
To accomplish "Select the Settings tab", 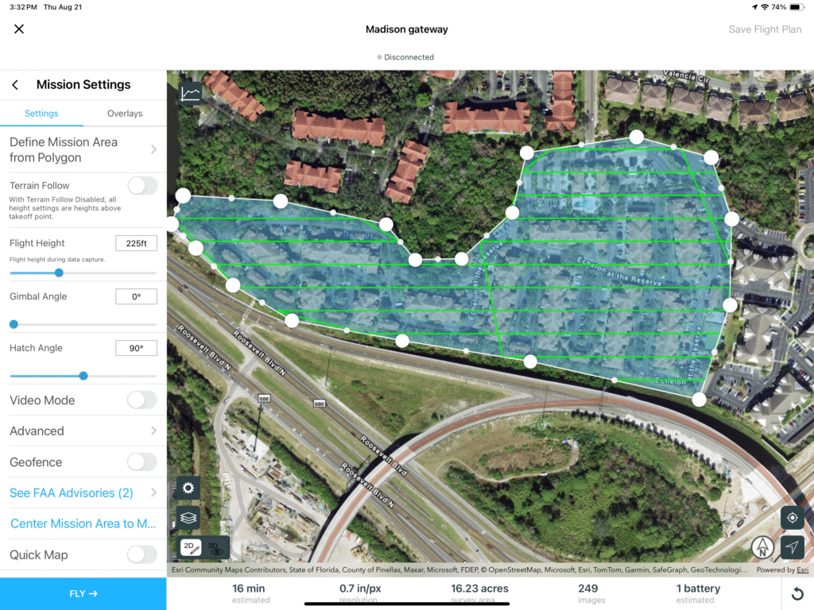I will pos(41,114).
